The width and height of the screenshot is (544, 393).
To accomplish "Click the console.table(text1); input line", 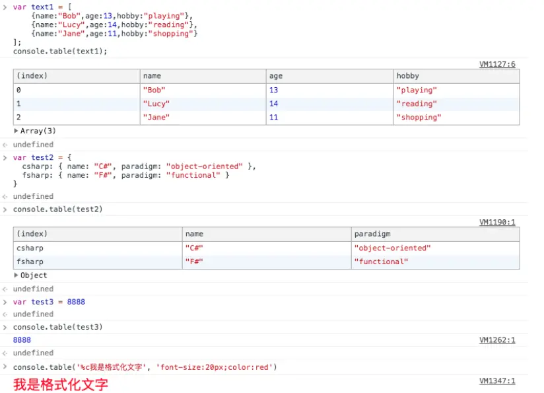I will point(60,52).
